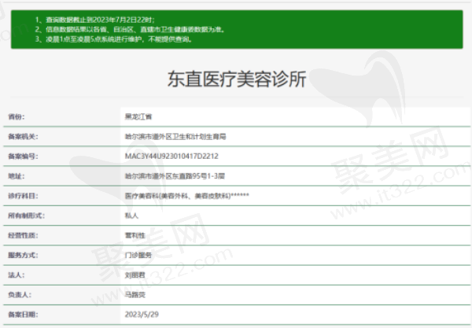
Task: Select 哈尔滨市道外区卫生和计划生育局 value
Action: 175,137
